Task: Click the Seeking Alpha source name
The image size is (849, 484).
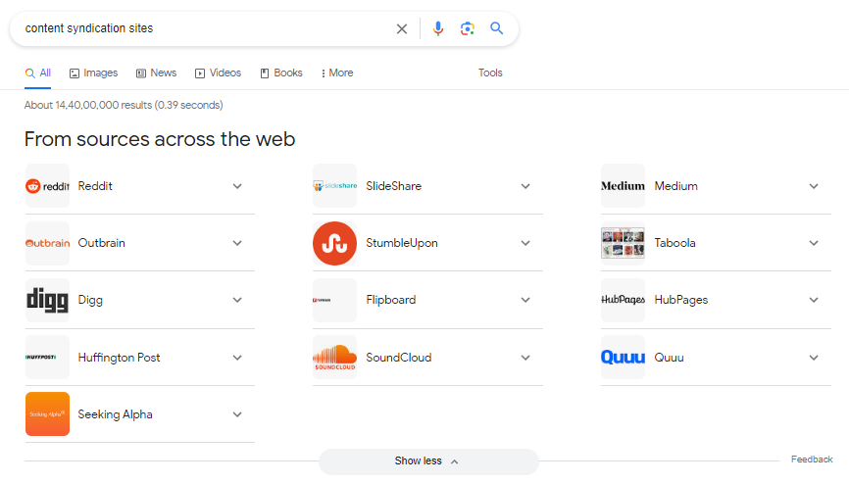Action: [x=116, y=414]
